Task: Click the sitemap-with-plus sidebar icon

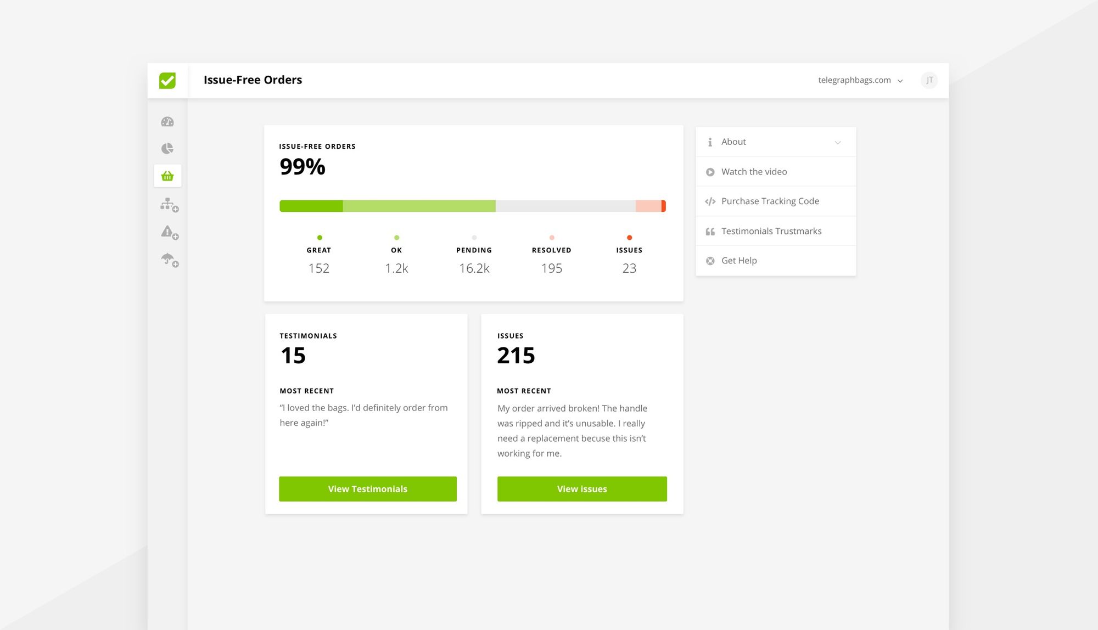Action: pyautogui.click(x=169, y=205)
